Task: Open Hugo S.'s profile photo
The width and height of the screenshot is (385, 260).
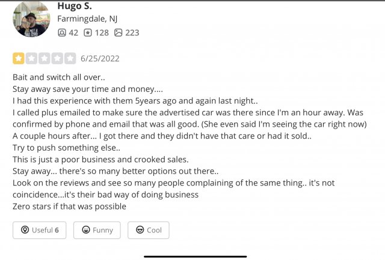Action: 31,19
